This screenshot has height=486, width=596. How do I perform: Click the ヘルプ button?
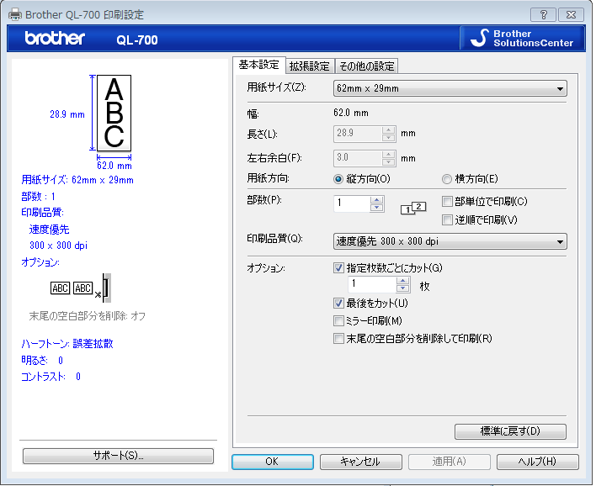coord(537,462)
